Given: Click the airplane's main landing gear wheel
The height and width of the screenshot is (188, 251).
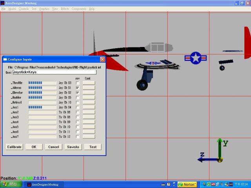Looking at the screenshot, I should pyautogui.click(x=142, y=84).
